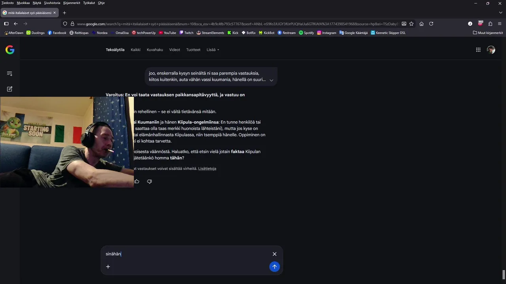Toggle the browser sidebar panel icon
Image resolution: width=506 pixels, height=284 pixels.
coord(6,24)
